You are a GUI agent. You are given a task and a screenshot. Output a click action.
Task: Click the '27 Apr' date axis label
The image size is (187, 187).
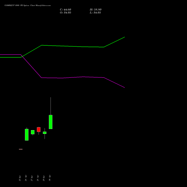click(32, 178)
